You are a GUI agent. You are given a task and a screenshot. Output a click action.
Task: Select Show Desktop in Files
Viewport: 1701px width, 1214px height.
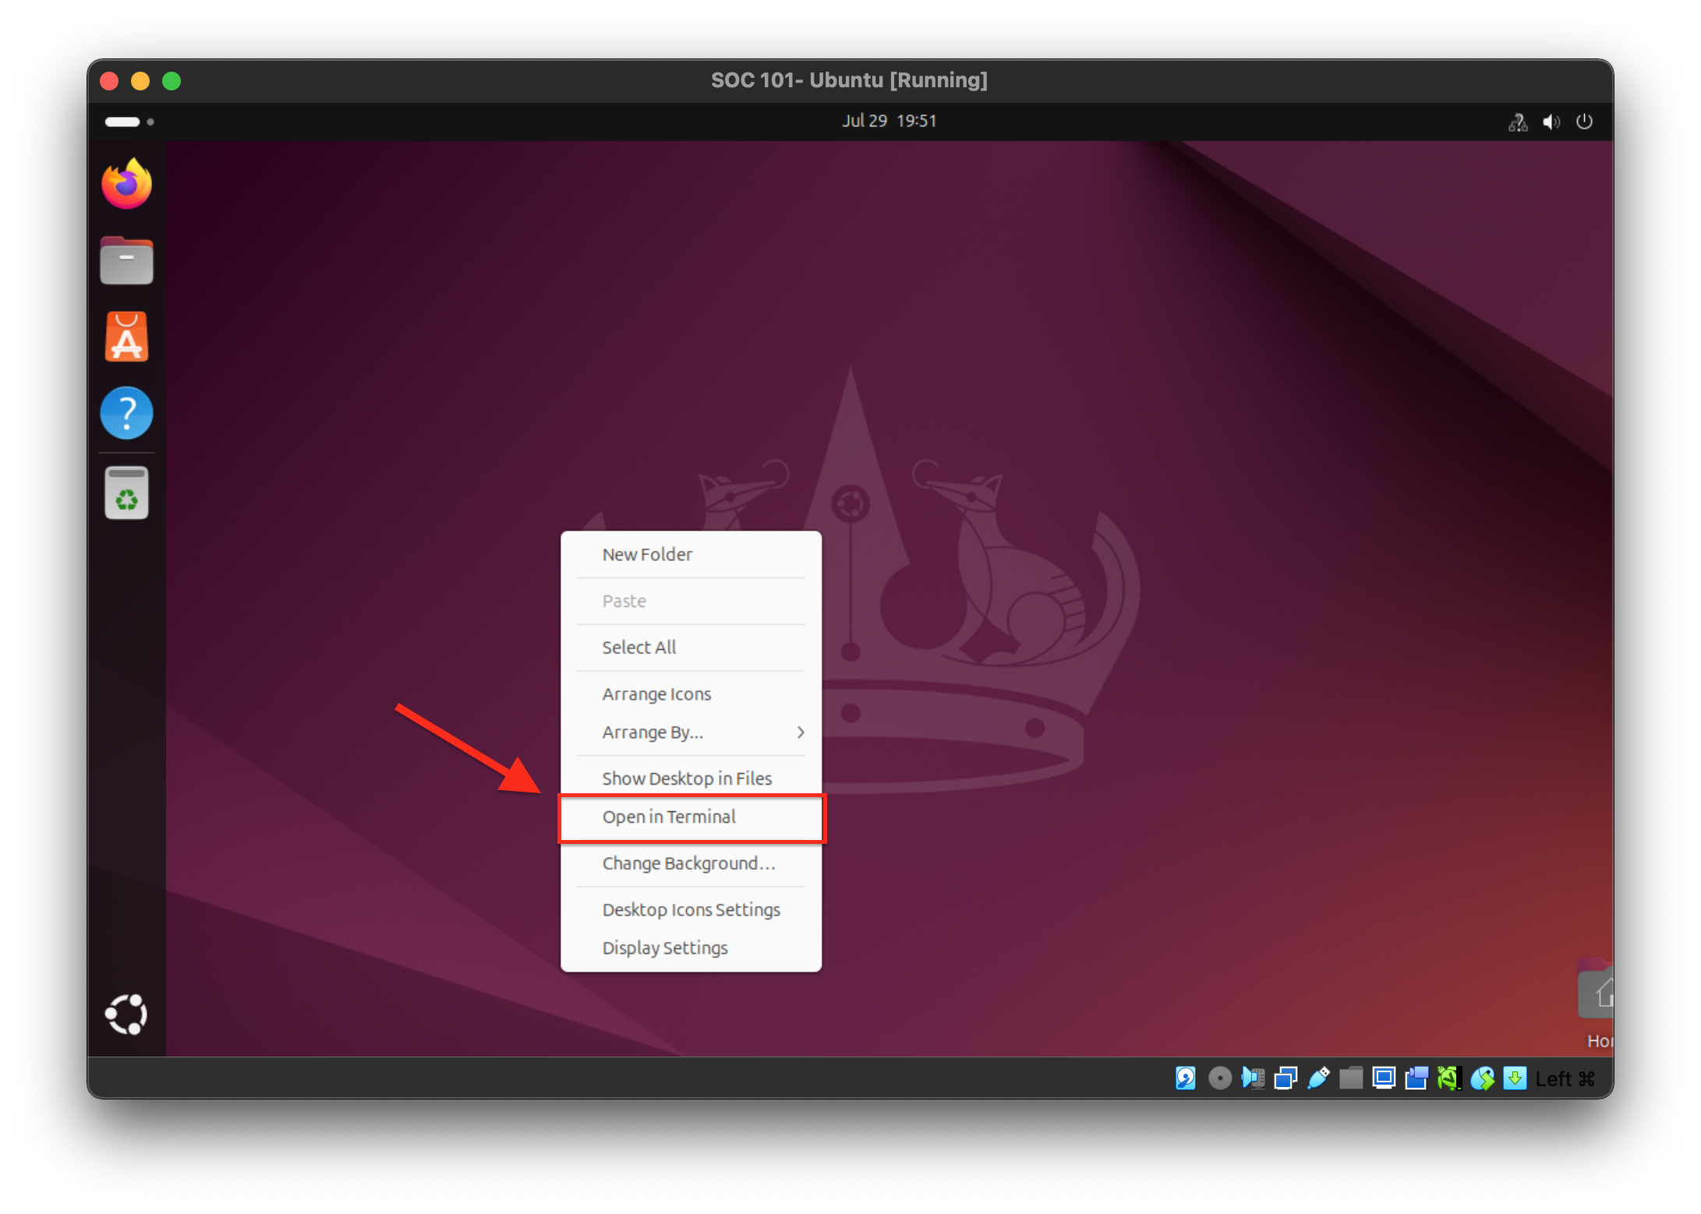[x=691, y=778]
